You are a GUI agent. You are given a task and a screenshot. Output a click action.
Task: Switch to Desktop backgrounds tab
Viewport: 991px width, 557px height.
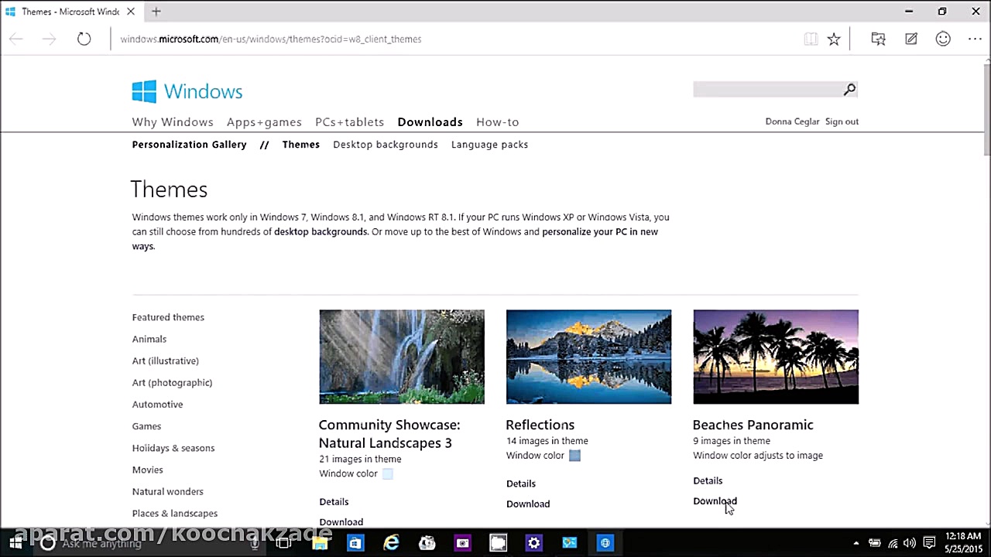point(386,145)
